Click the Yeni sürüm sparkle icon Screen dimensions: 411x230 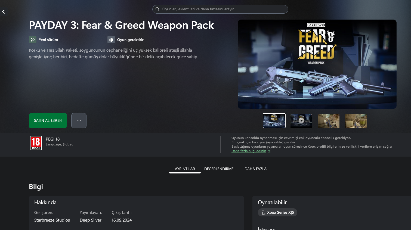(33, 40)
